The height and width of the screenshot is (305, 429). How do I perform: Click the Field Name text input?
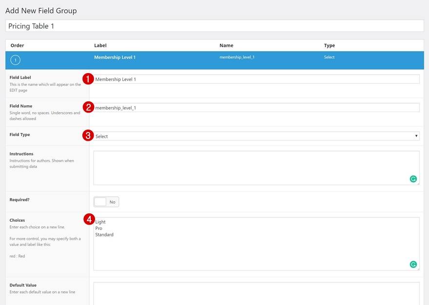click(256, 108)
